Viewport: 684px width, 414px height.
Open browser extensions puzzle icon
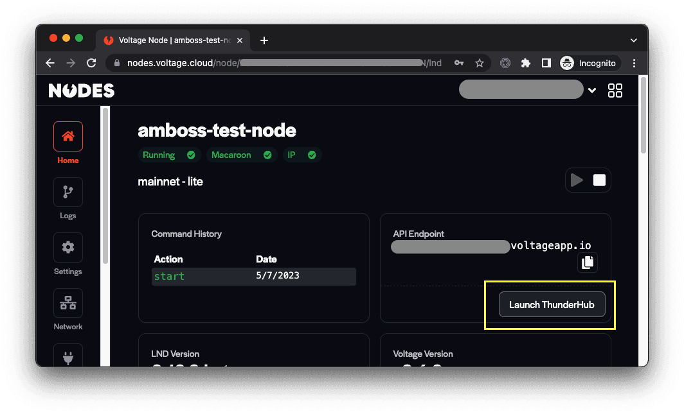(x=526, y=63)
